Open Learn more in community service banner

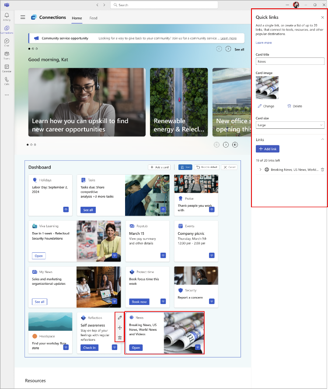[228, 38]
